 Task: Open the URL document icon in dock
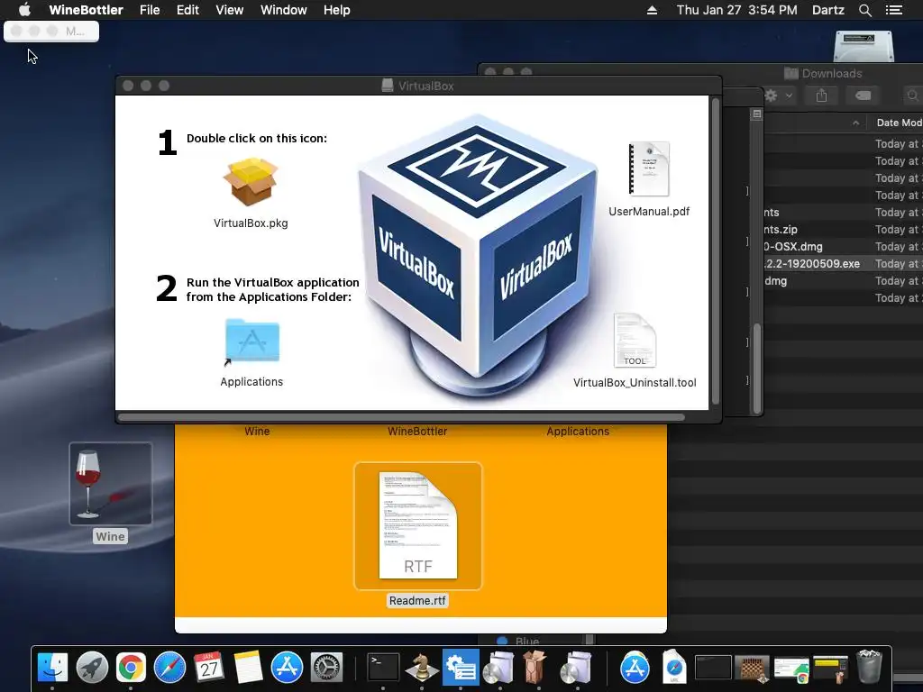click(x=674, y=668)
